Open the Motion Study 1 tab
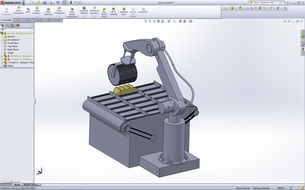The height and width of the screenshot is (190, 305). coord(31,185)
